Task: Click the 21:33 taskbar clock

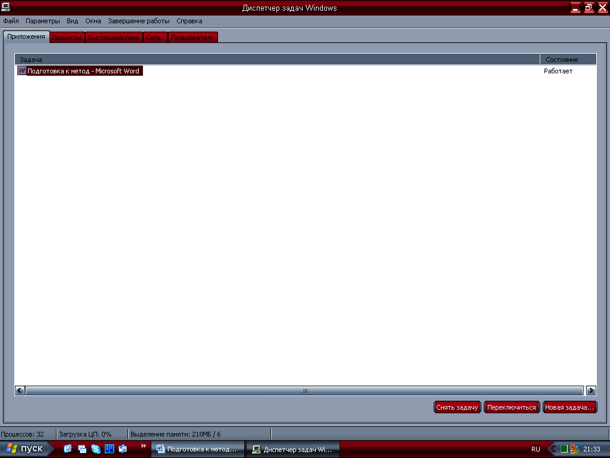Action: click(x=592, y=449)
